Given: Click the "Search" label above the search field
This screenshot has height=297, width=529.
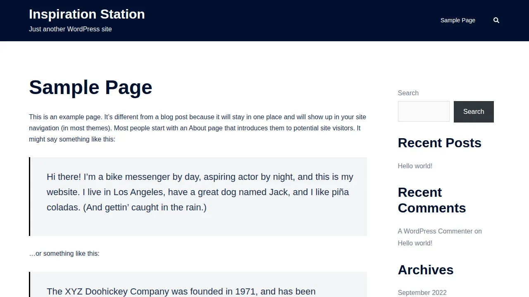Looking at the screenshot, I should tap(408, 93).
